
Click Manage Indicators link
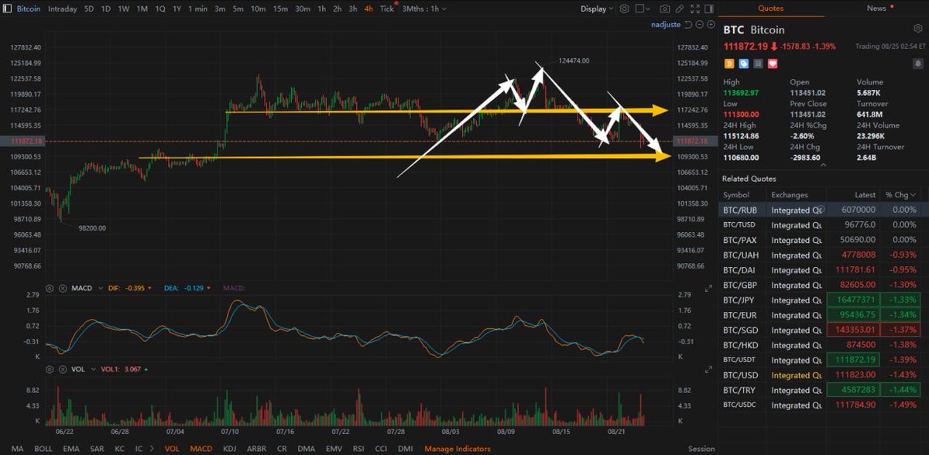[458, 449]
